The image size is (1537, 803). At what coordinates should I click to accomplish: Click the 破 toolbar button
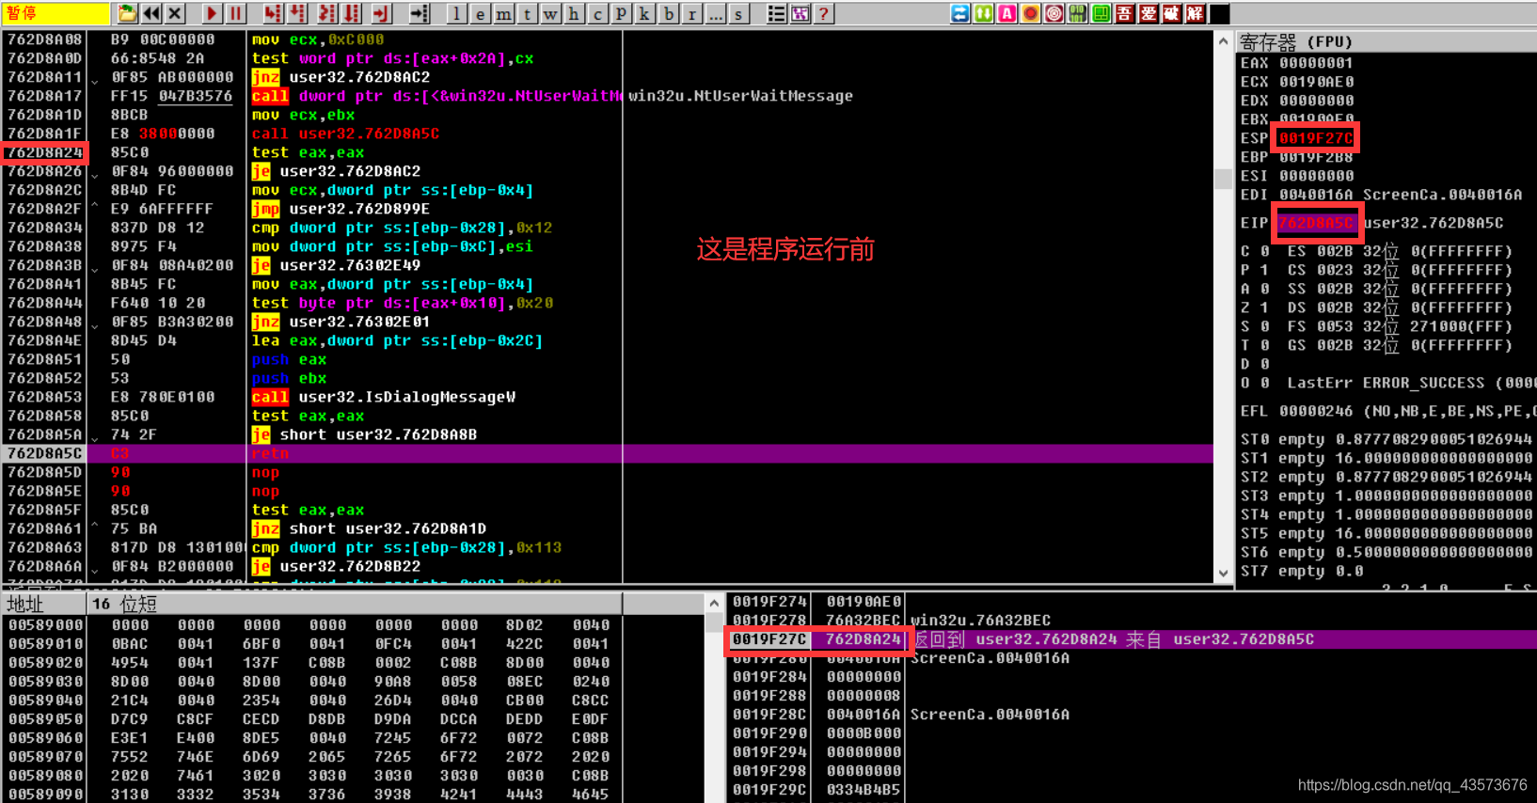tap(1171, 13)
